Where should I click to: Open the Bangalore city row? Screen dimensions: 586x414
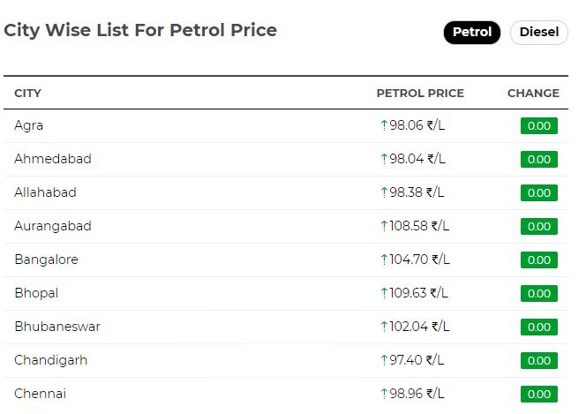click(x=286, y=260)
